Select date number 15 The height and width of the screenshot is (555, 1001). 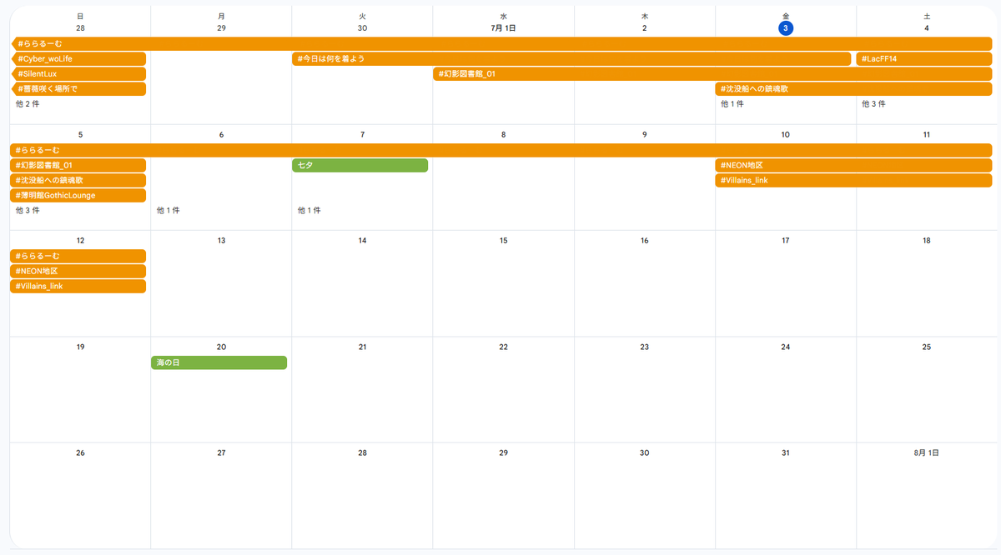pyautogui.click(x=504, y=241)
